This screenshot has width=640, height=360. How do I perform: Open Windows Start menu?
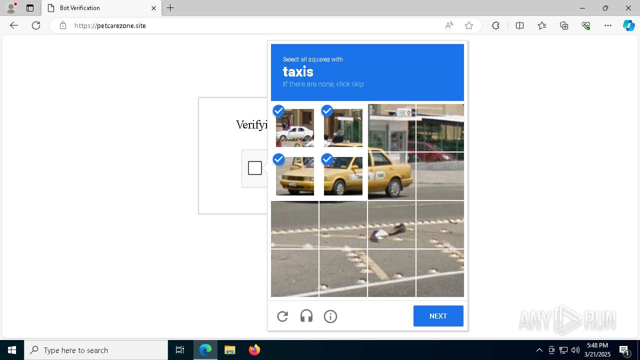(x=12, y=350)
